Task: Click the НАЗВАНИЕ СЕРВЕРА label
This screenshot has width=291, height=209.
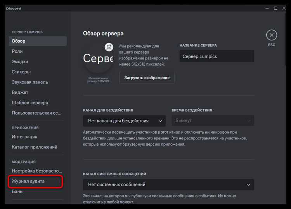Action: 198,45
